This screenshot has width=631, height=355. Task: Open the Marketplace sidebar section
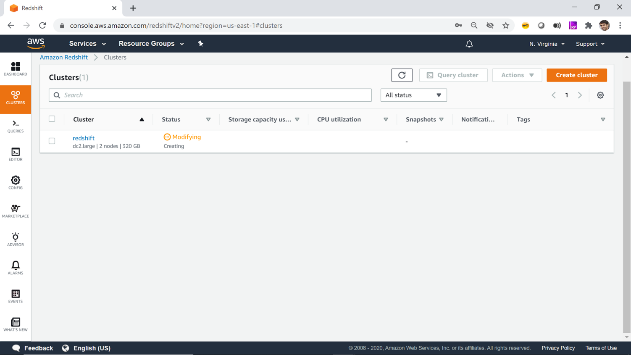16,211
